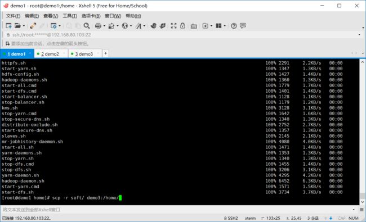Image resolution: width=366 pixels, height=222 pixels.
Task: Click the xterm status bar entry
Action: [x=250, y=218]
